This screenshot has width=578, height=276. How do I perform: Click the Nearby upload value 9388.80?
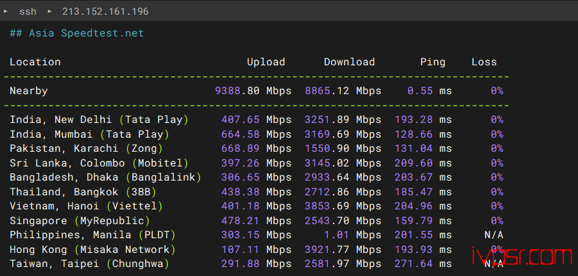click(237, 91)
